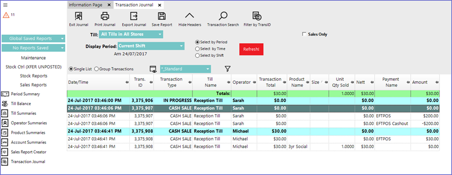Open Till Summaries report icon
452x175 pixels.
[5, 113]
